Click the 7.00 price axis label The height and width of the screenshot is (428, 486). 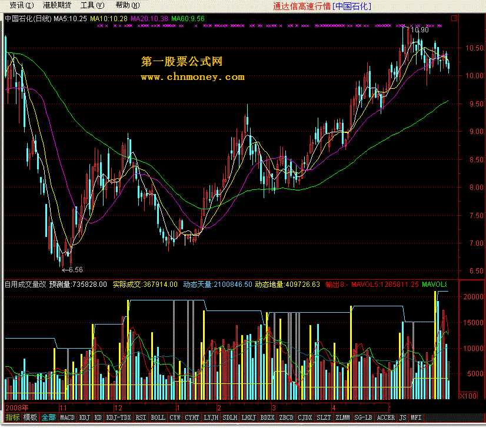point(476,243)
